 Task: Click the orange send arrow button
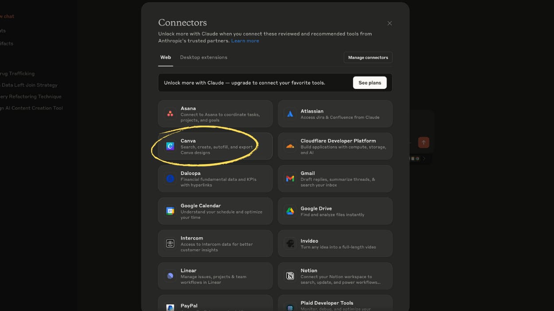click(424, 142)
